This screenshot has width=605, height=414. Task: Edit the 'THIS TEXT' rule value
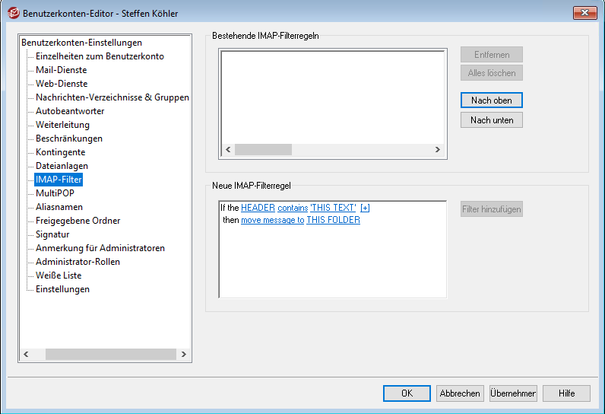(x=333, y=208)
